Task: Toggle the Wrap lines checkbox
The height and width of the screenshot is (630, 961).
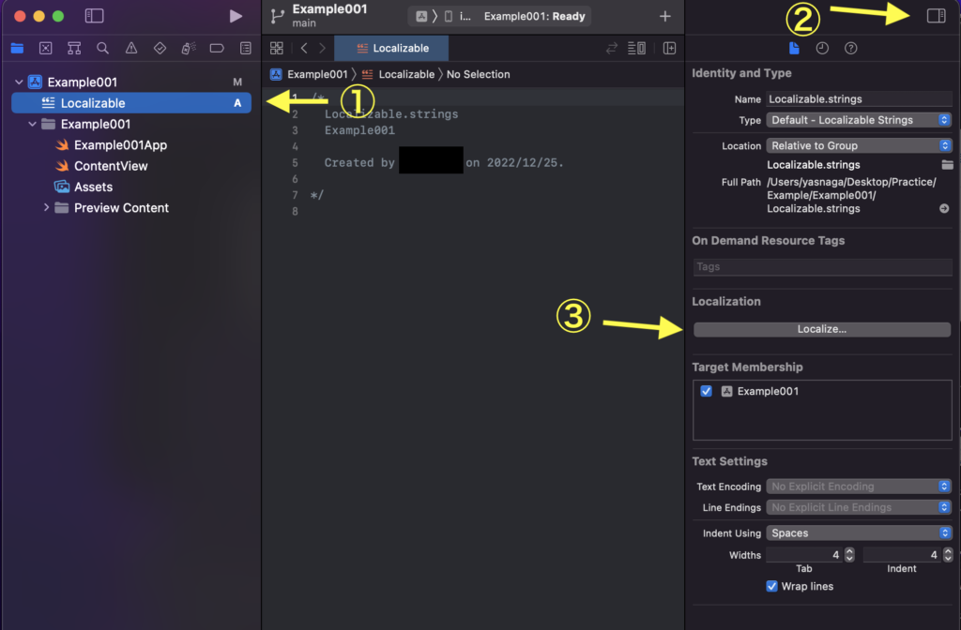Action: click(772, 586)
